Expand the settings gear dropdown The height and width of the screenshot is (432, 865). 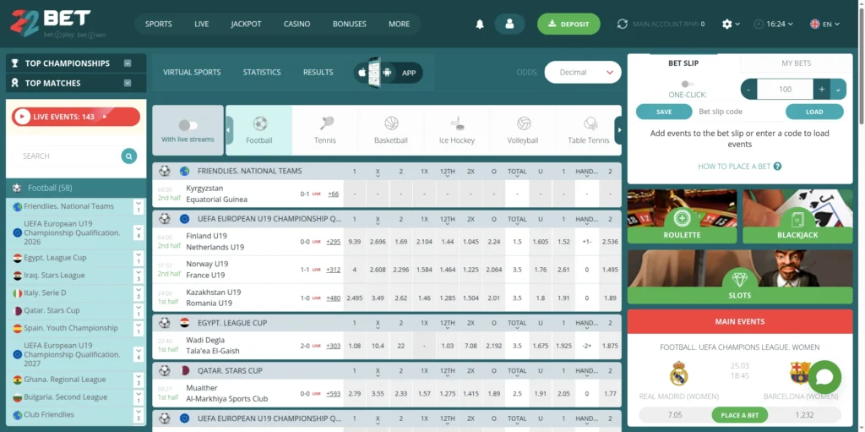[x=731, y=25]
